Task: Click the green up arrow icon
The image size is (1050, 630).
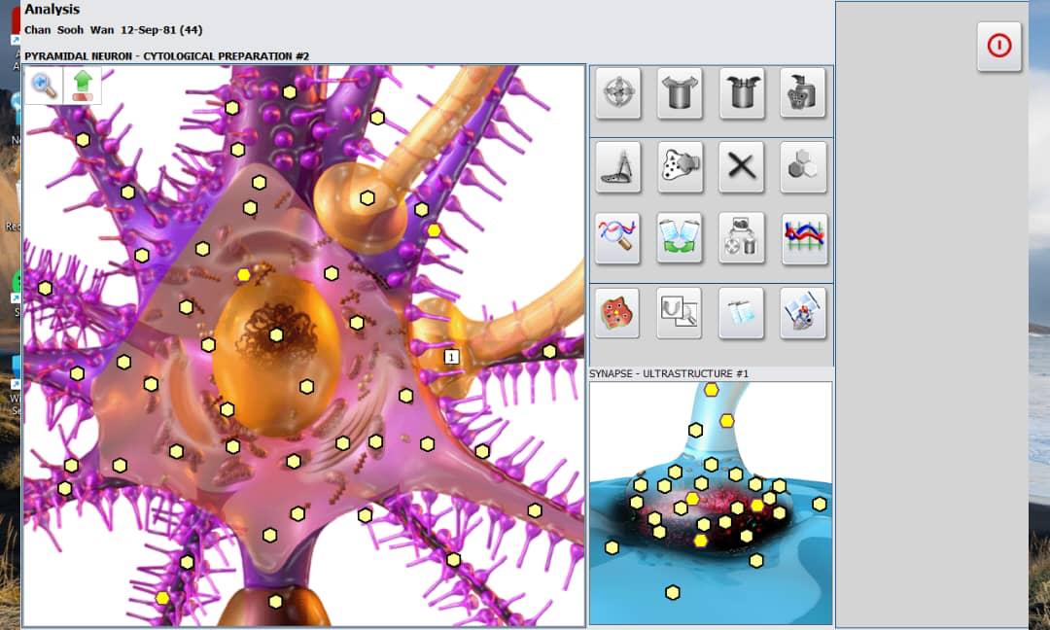Action: [x=83, y=85]
